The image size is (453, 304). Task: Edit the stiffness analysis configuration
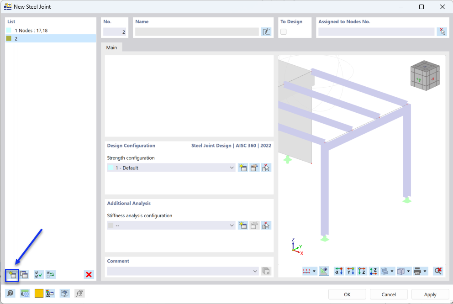point(254,225)
